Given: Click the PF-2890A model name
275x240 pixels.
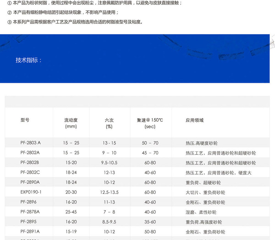Looking at the screenshot, I should [x=30, y=182].
